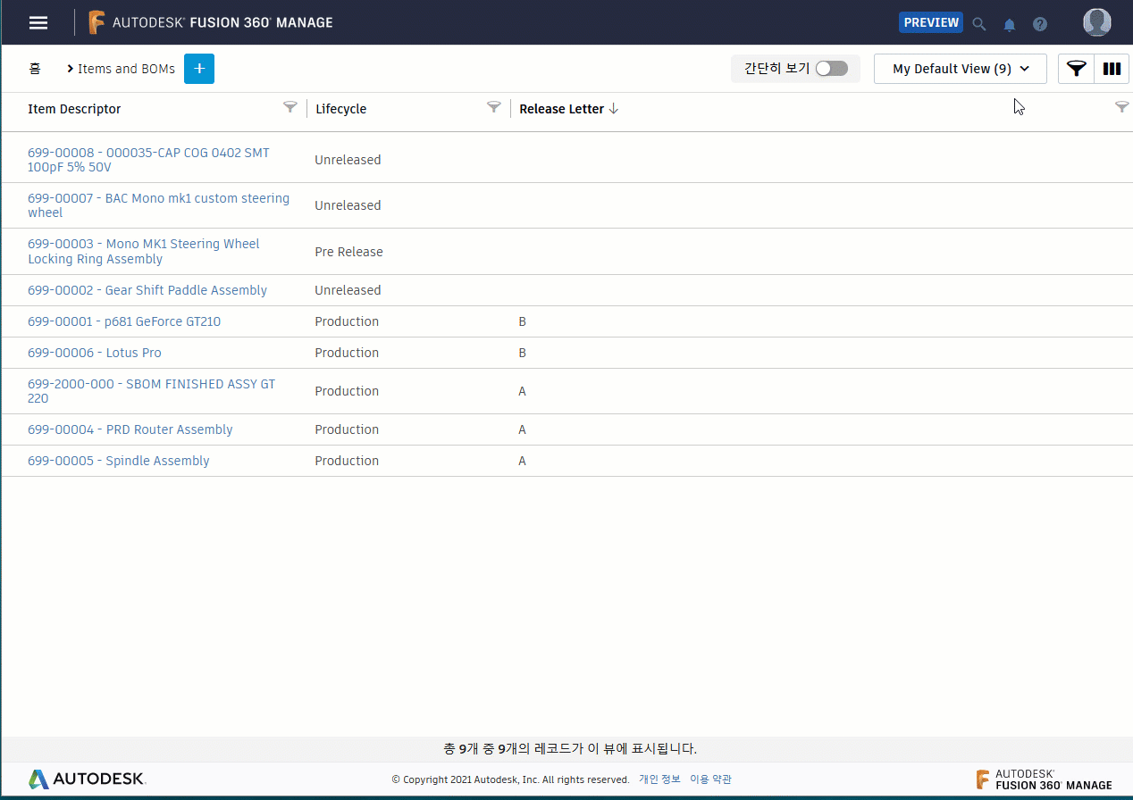Select Production lifecycle of Spindle Assembly row

[x=347, y=461]
